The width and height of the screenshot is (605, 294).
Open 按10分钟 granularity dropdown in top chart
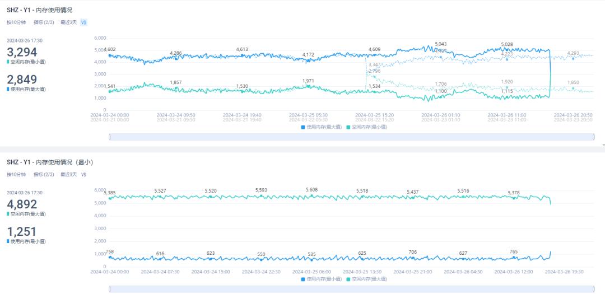pos(16,22)
